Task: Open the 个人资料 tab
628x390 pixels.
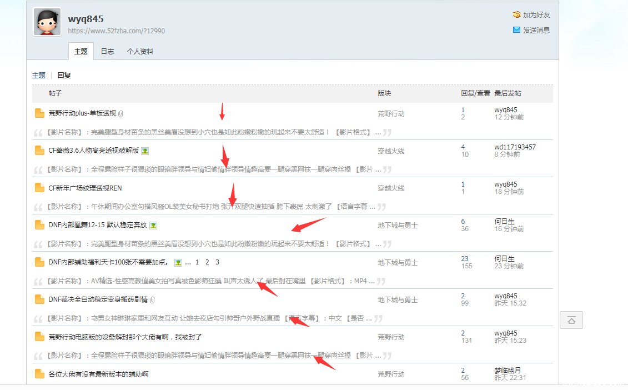Action: 140,51
